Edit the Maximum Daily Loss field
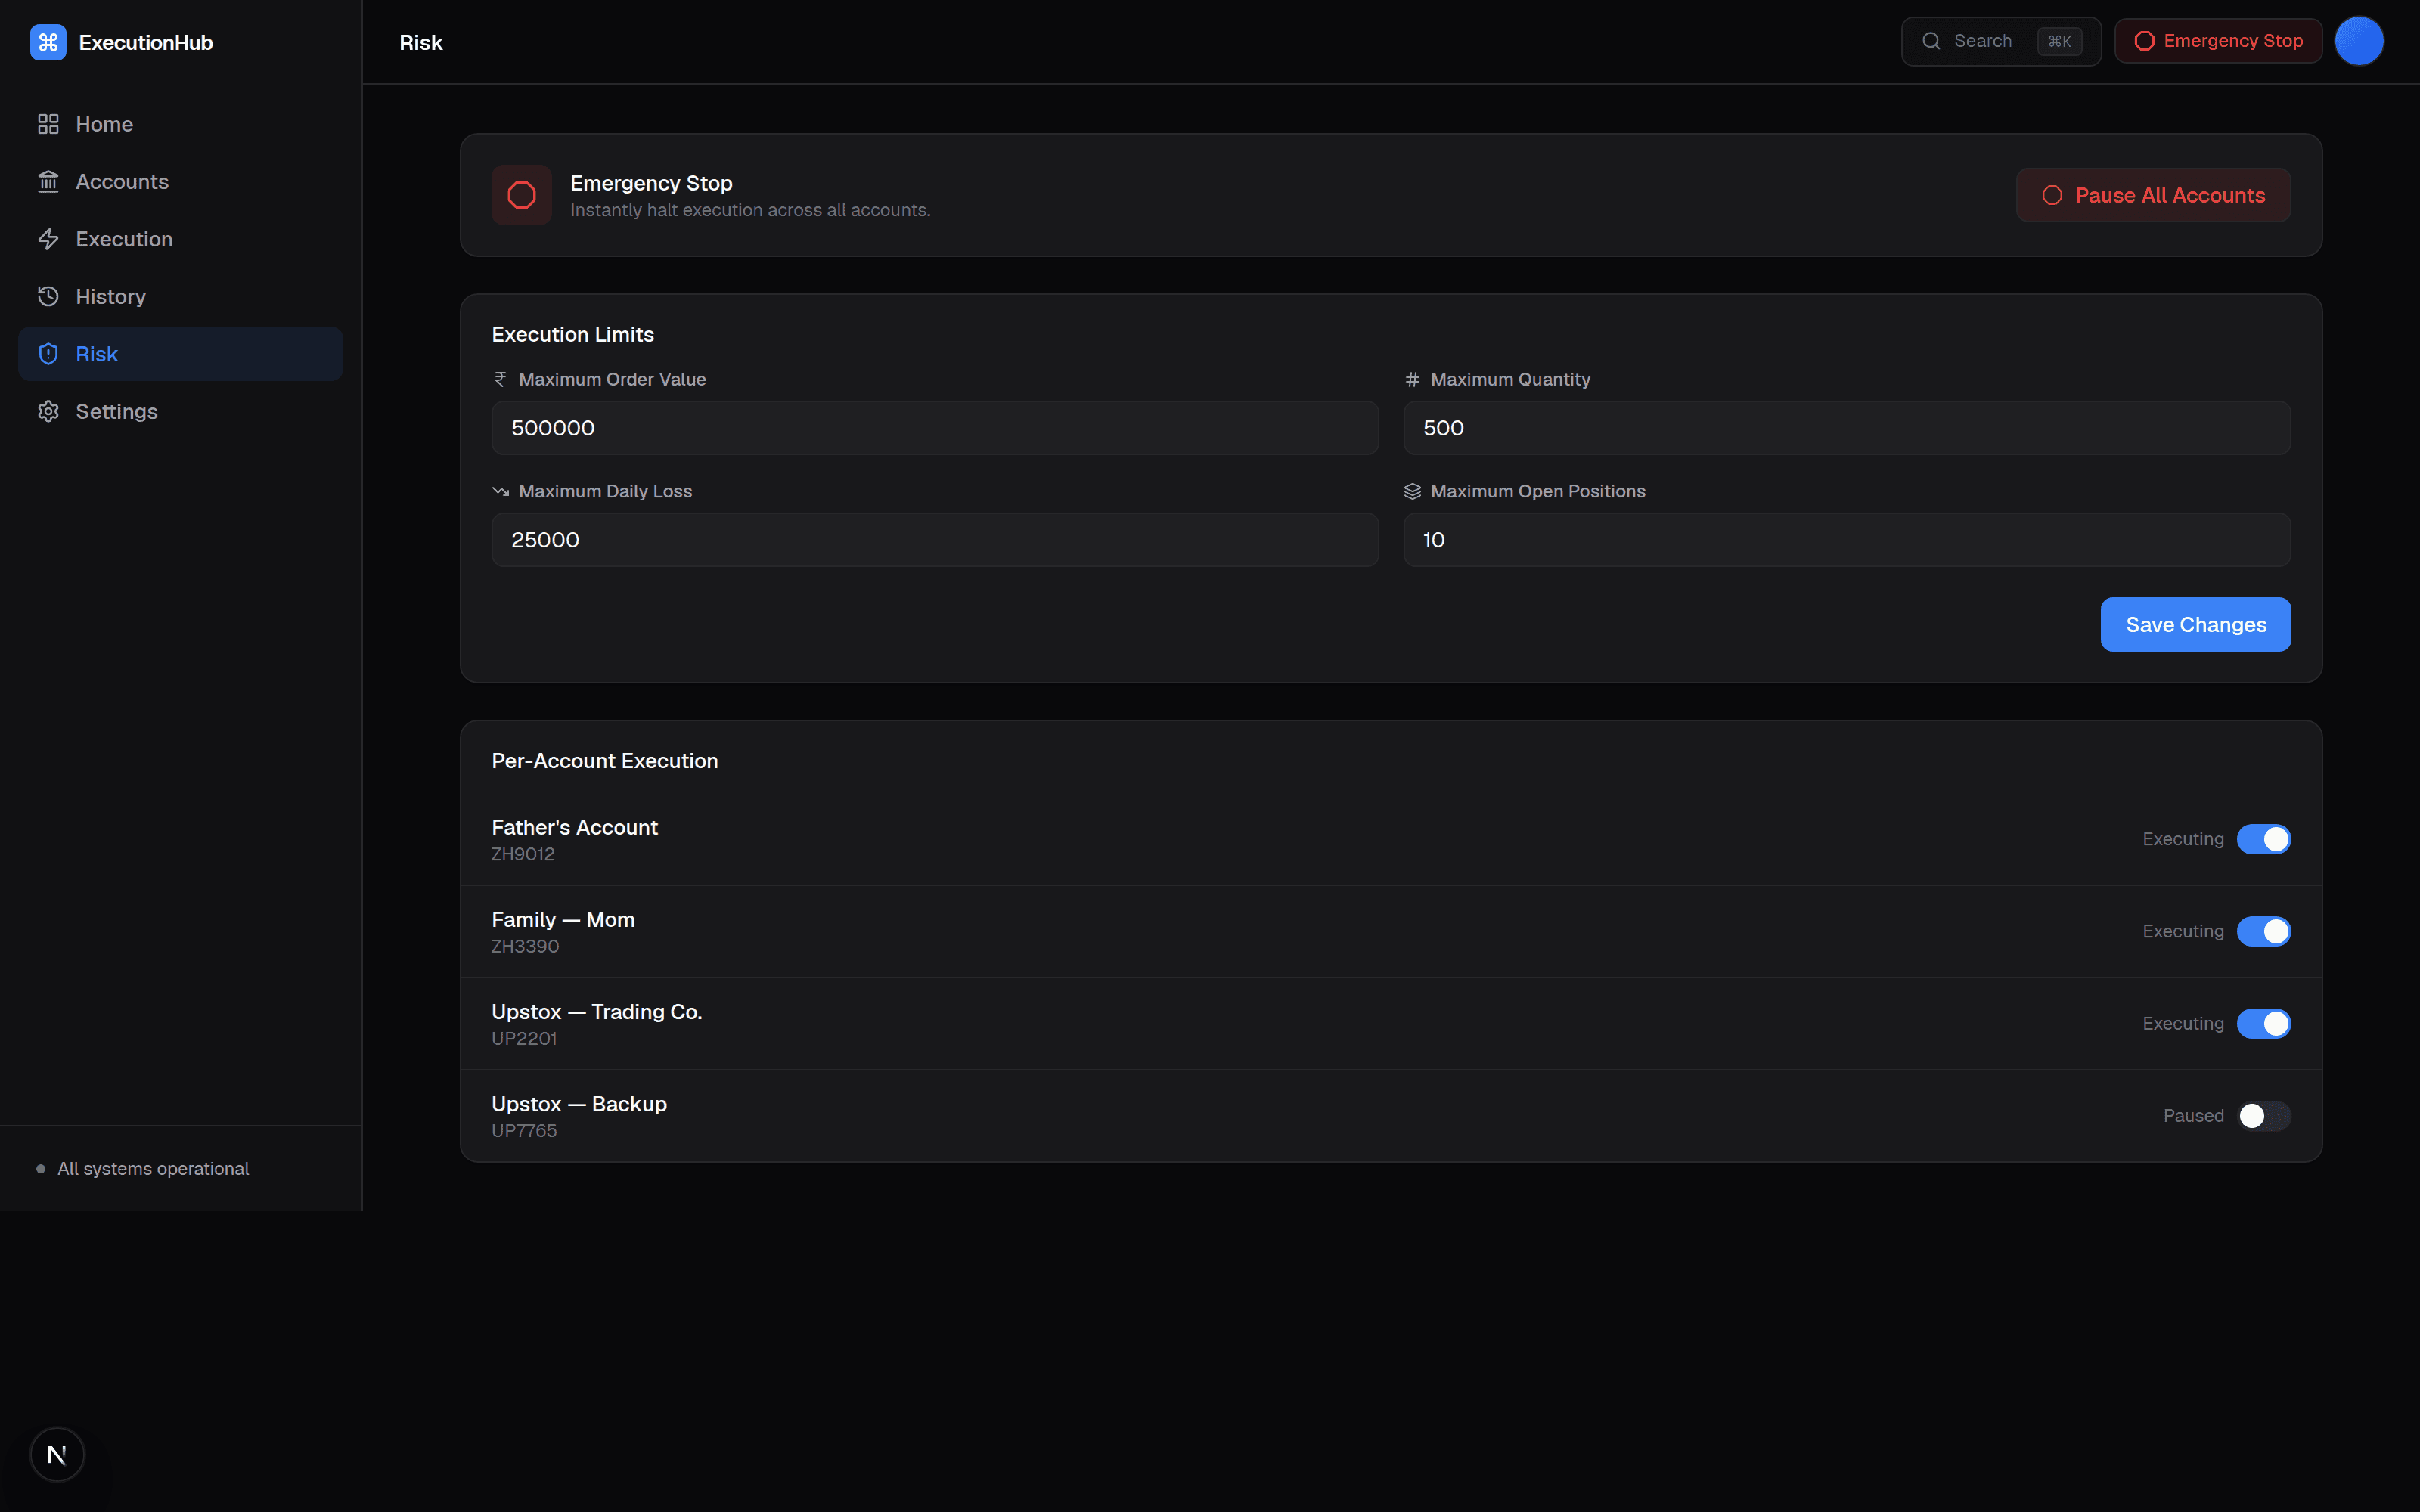Image resolution: width=2420 pixels, height=1512 pixels. coord(934,540)
